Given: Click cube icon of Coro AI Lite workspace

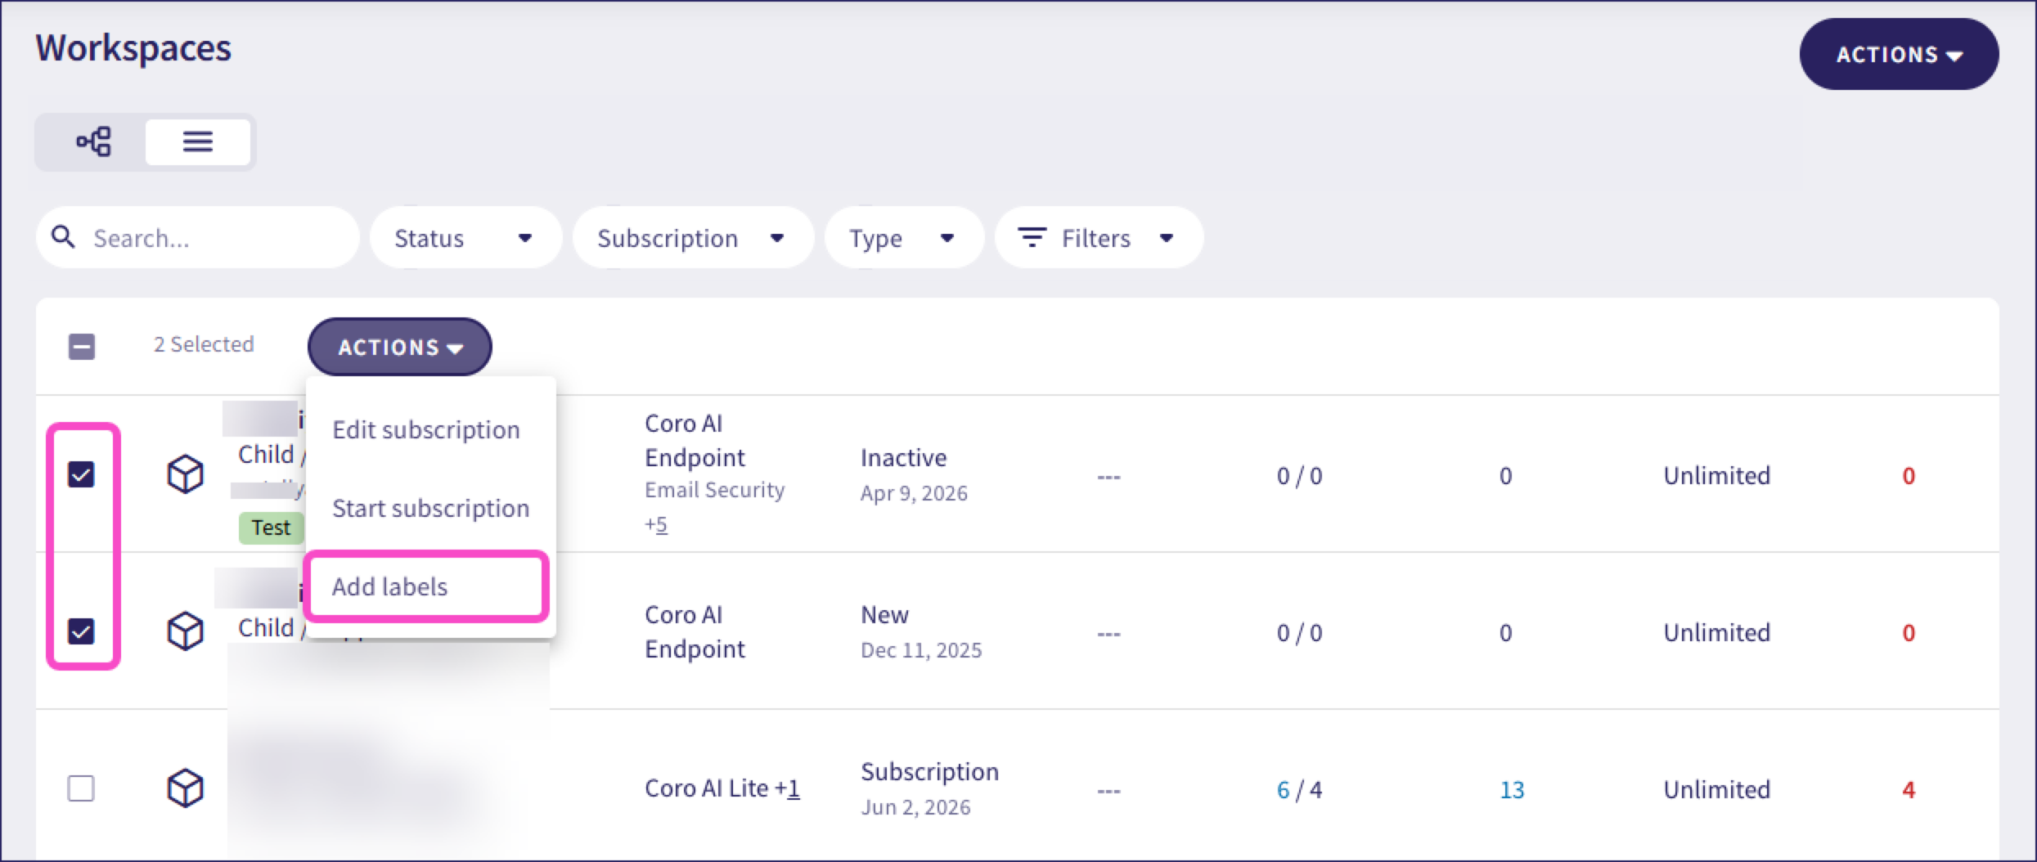Looking at the screenshot, I should click(185, 788).
